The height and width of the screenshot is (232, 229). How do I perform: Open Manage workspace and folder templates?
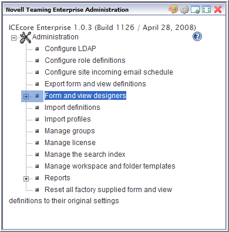pyautogui.click(x=110, y=166)
